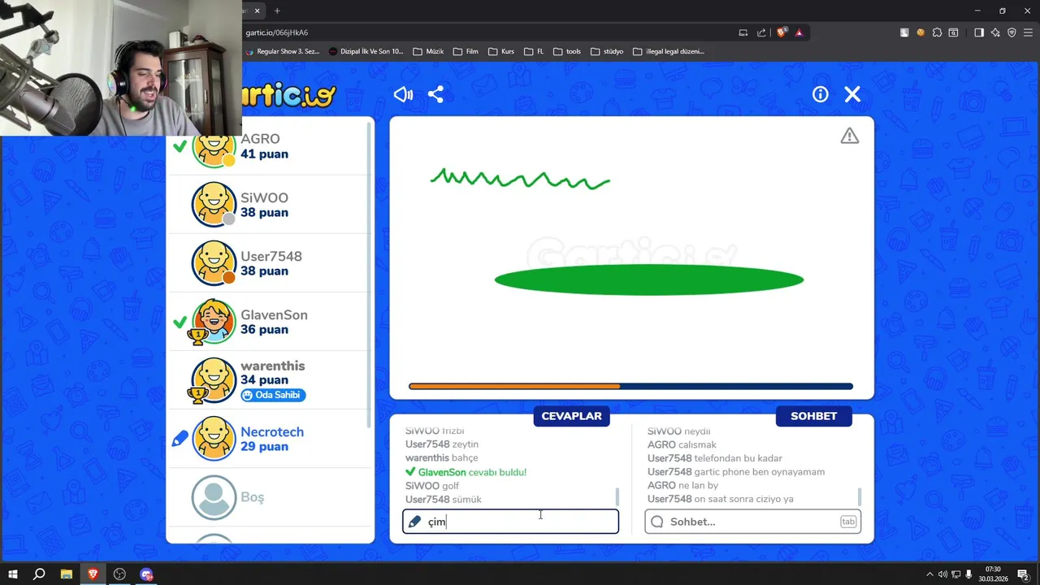Select SiWOO's player avatar
This screenshot has width=1040, height=585.
[214, 204]
